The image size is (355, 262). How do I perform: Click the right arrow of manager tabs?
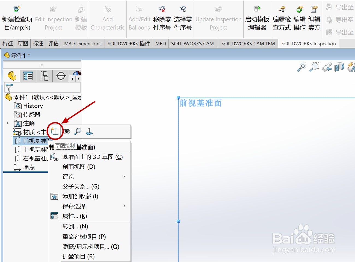tap(78, 79)
